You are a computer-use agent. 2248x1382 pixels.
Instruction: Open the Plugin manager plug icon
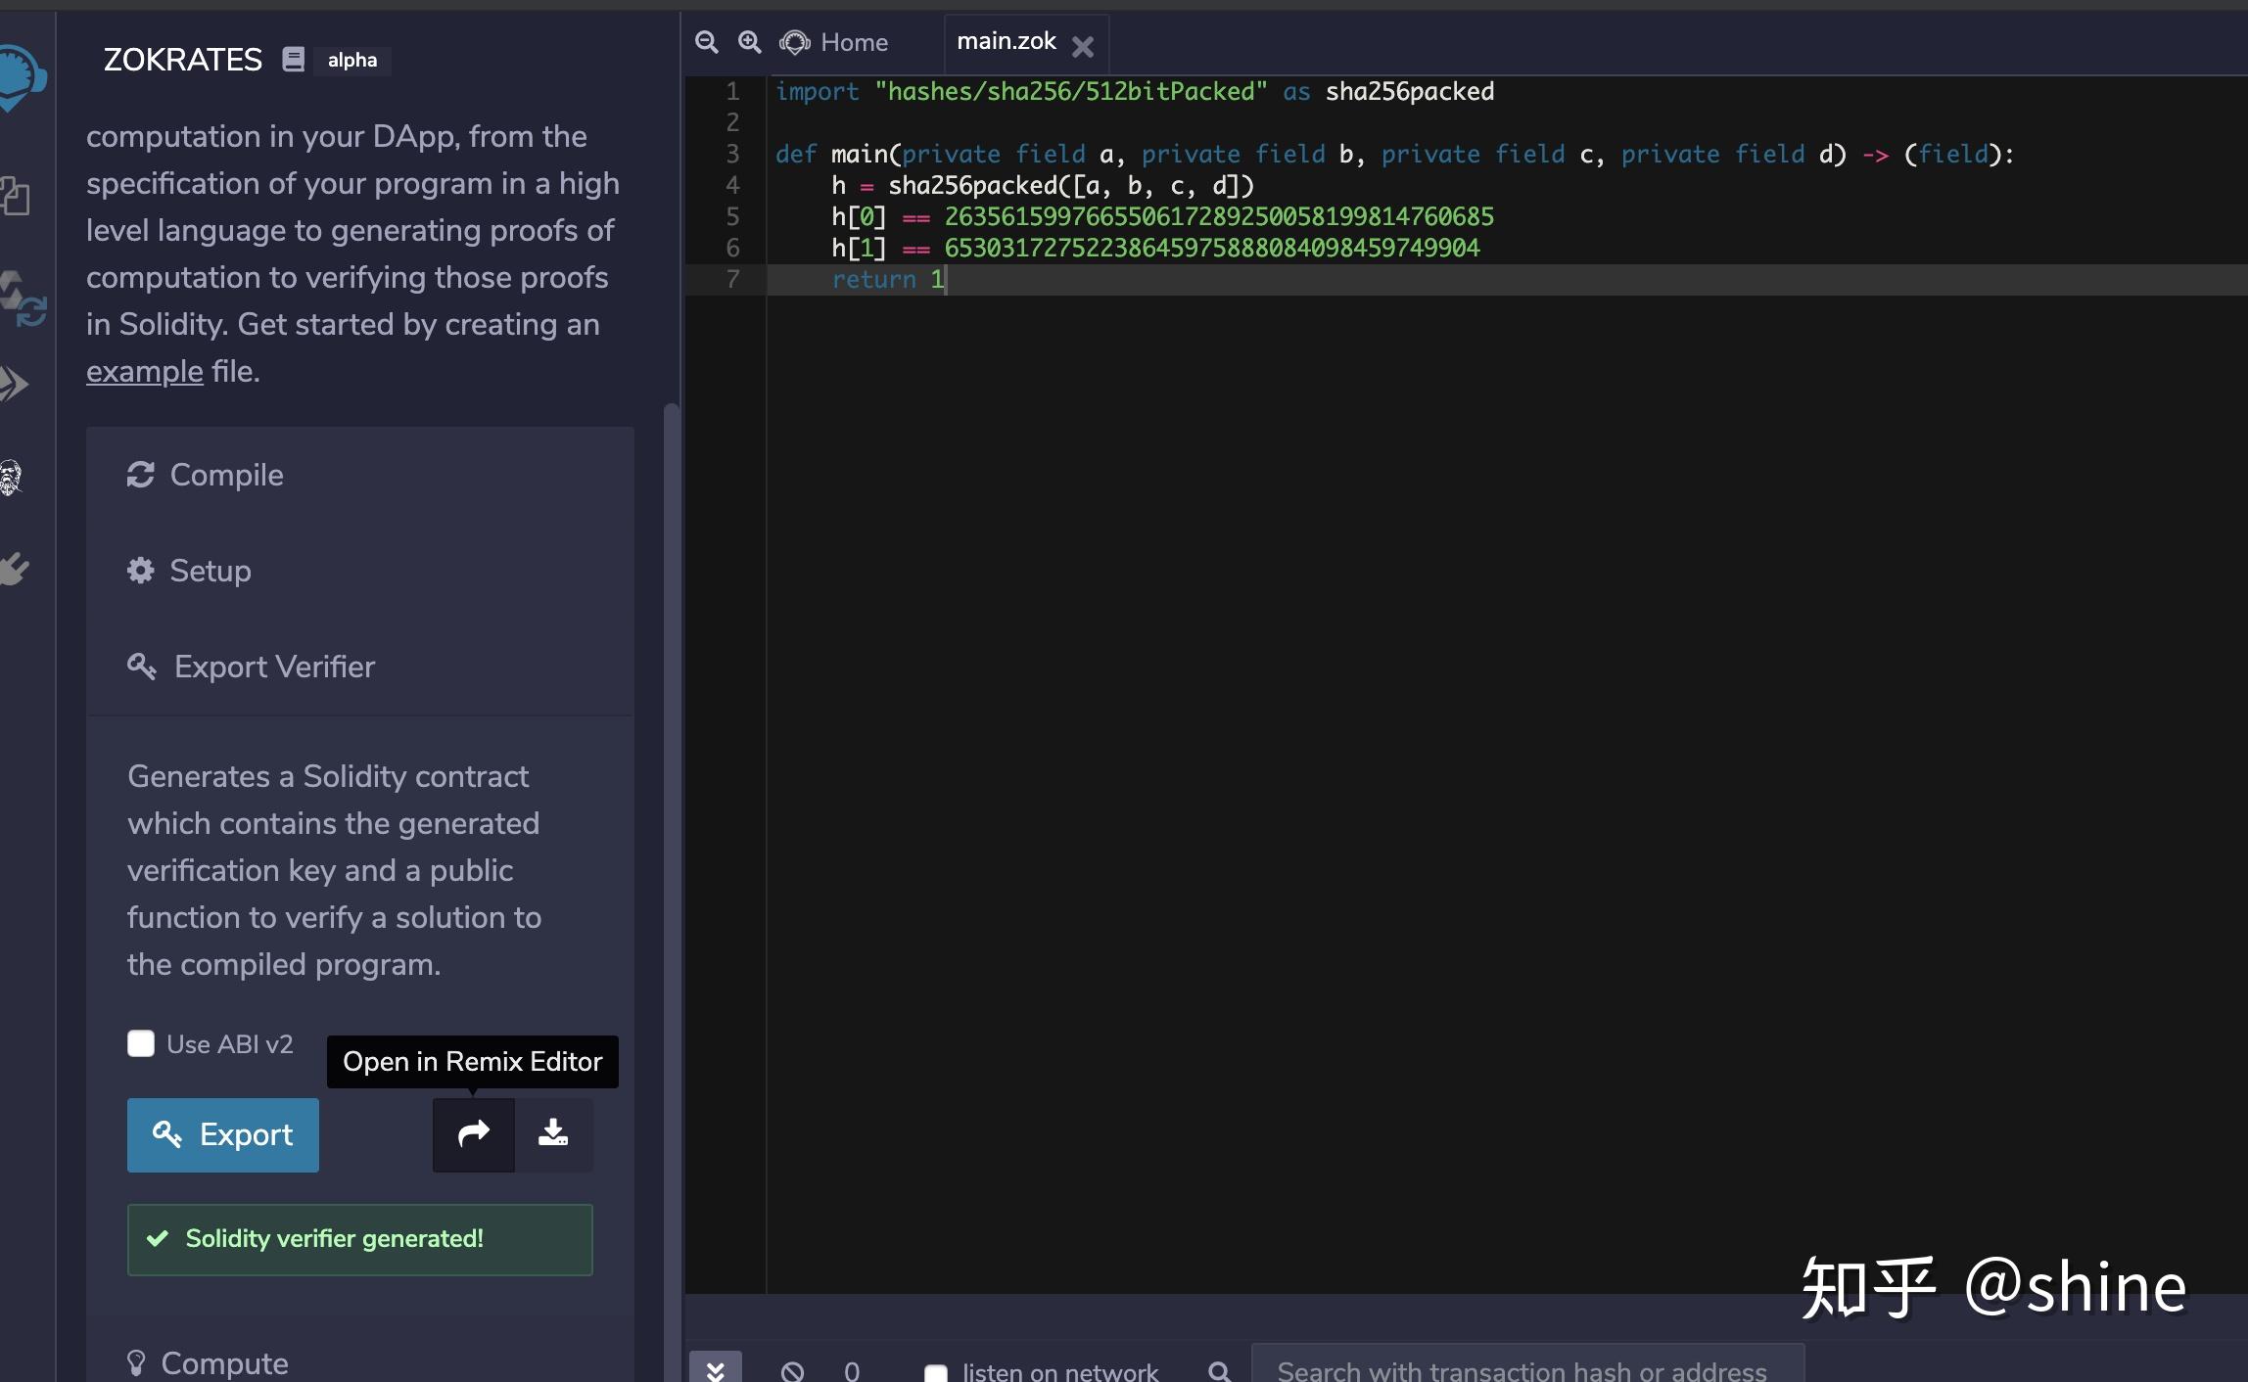tap(14, 569)
